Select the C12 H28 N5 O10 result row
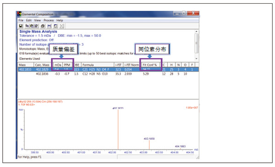 pos(108,74)
